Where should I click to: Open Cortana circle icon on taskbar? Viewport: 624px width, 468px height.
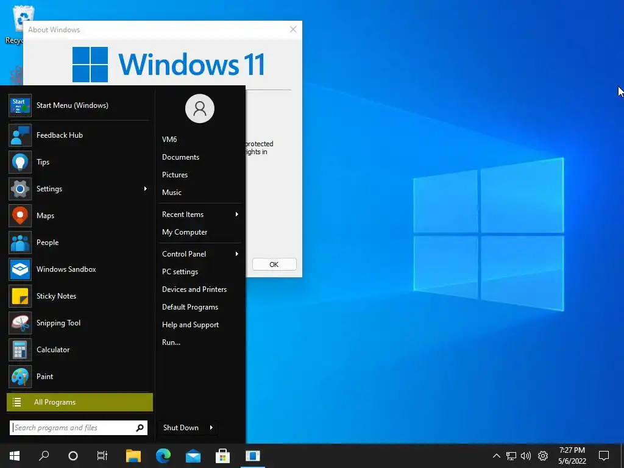coord(73,456)
